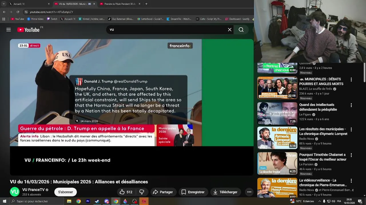This screenshot has height=205, width=366.
Task: Open the BLAST municipales video thumbnail
Action: 277,88
